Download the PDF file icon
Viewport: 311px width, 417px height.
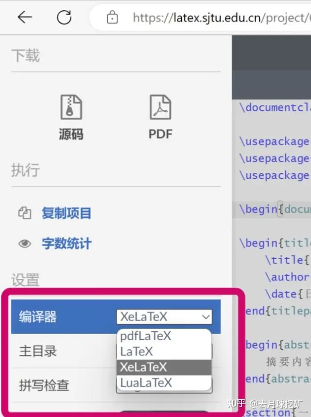[160, 107]
